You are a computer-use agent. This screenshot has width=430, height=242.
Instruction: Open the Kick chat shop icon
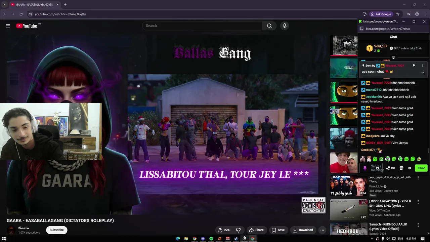(401, 168)
